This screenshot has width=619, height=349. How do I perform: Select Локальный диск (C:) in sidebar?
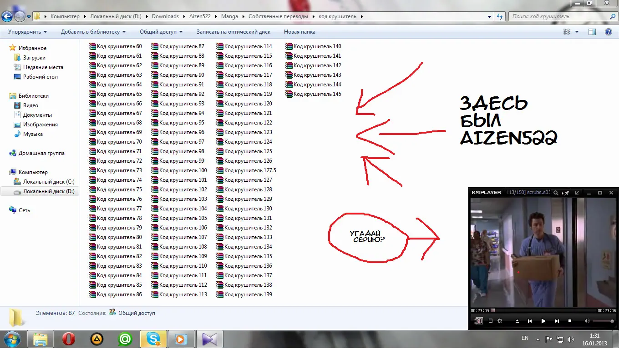[48, 182]
